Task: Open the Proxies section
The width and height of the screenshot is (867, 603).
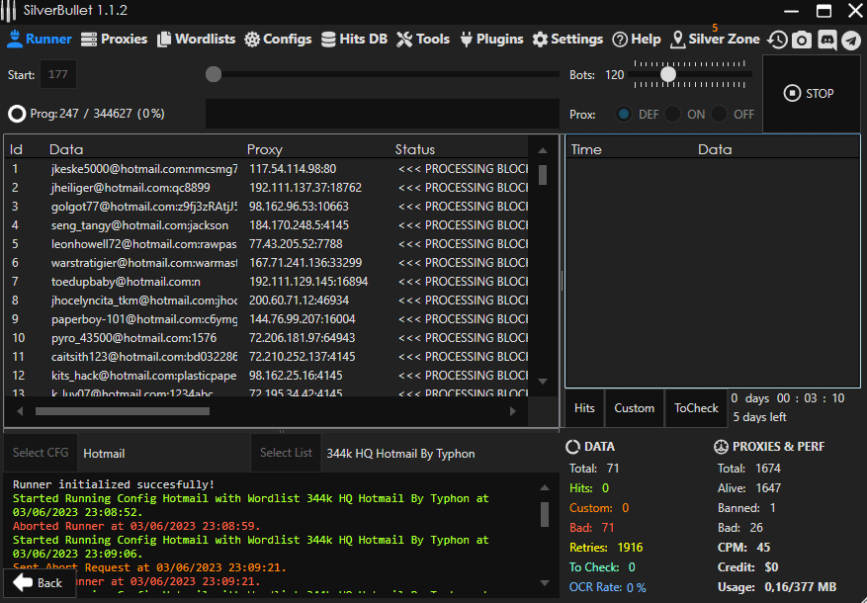Action: pos(114,40)
